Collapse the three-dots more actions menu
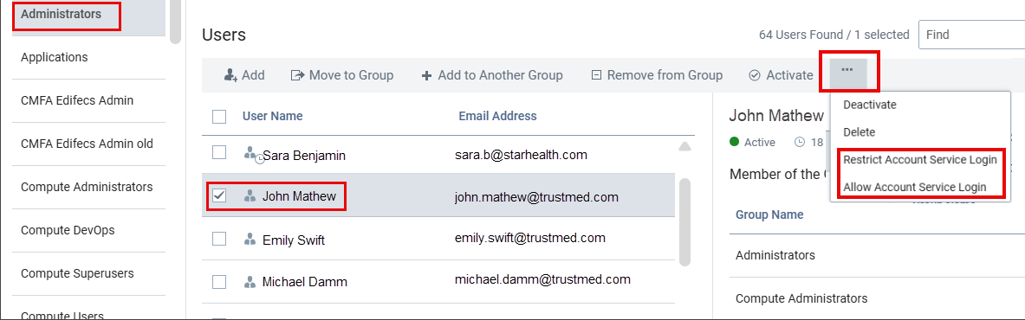Image resolution: width=1025 pixels, height=320 pixels. [x=848, y=71]
